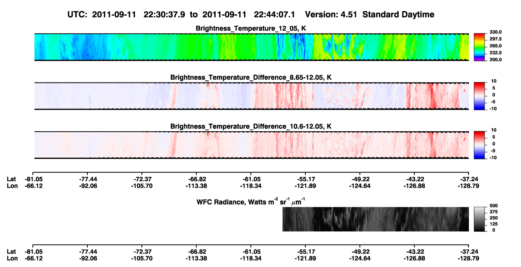
Task: Click the 375 label on the grayscale bar
Action: 494,212
